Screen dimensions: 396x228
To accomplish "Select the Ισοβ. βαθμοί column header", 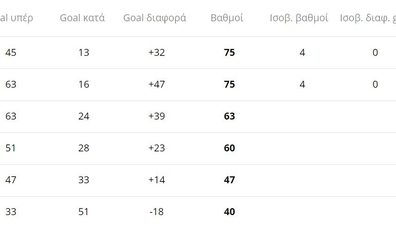I will click(x=299, y=18).
